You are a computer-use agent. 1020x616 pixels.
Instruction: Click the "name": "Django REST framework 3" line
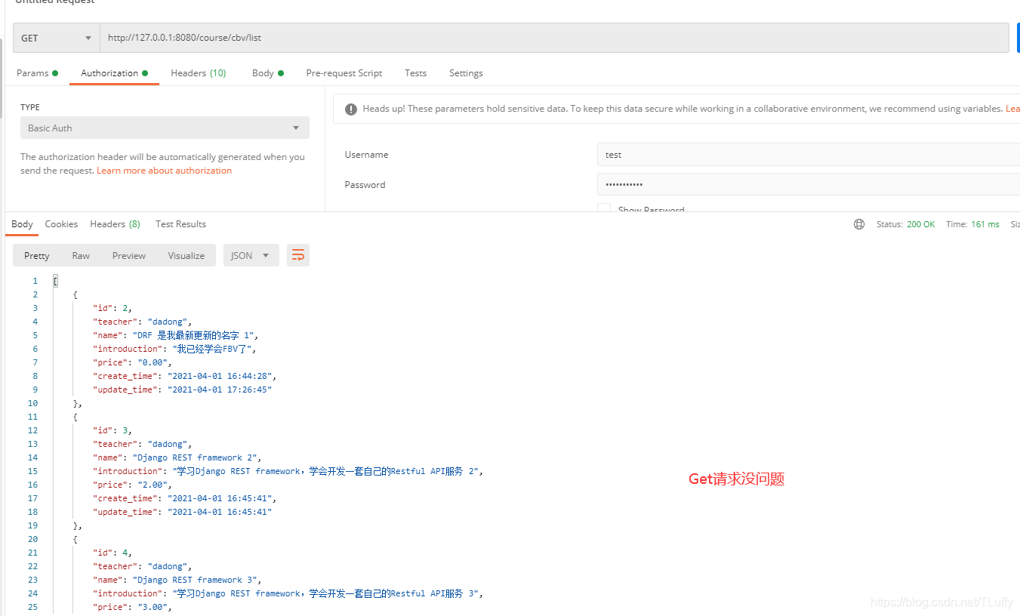pos(177,580)
